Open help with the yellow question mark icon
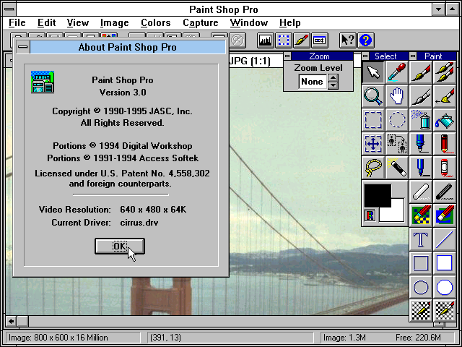 pos(366,40)
